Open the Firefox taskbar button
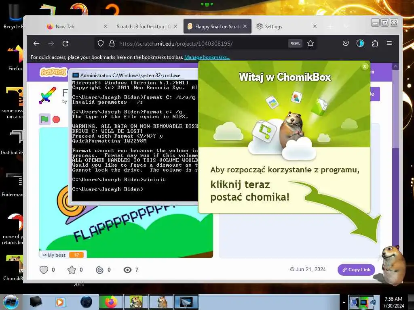The height and width of the screenshot is (310, 414). tap(111, 302)
